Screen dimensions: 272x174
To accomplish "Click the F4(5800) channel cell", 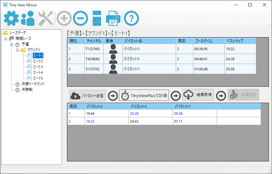I will (x=94, y=59).
